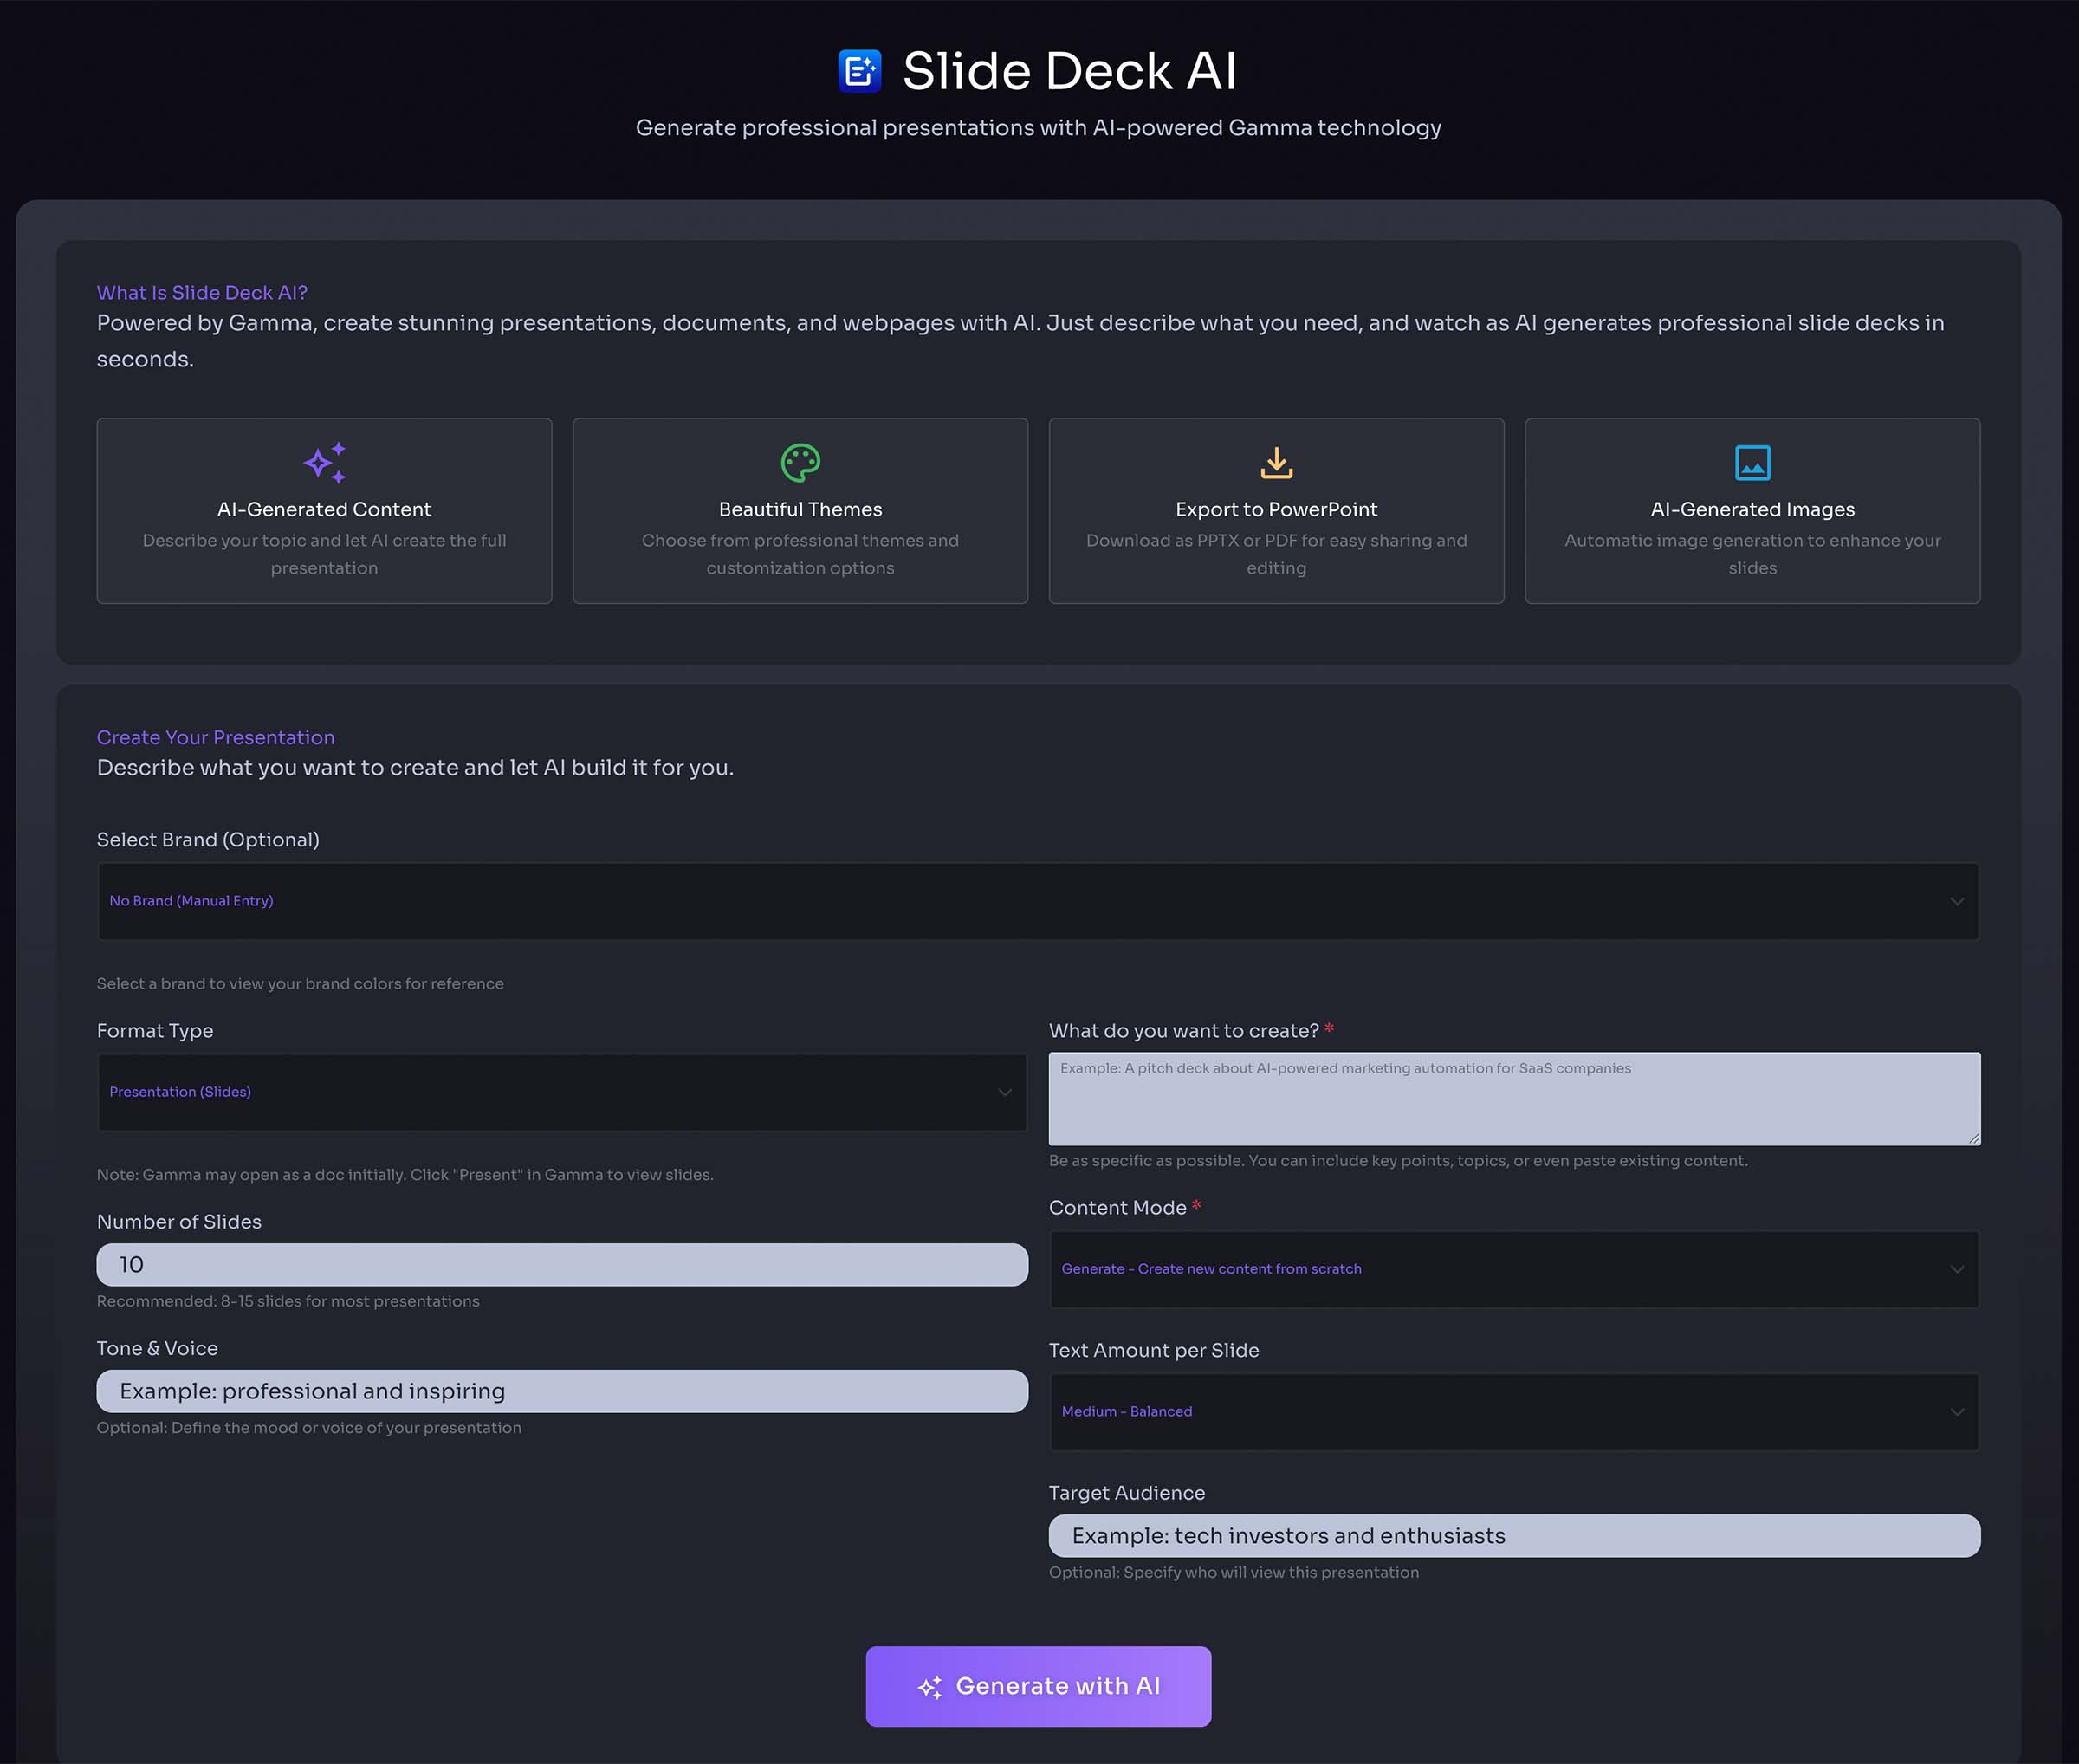This screenshot has width=2079, height=1764.
Task: Click the Target Audience input field
Action: pos(1513,1536)
